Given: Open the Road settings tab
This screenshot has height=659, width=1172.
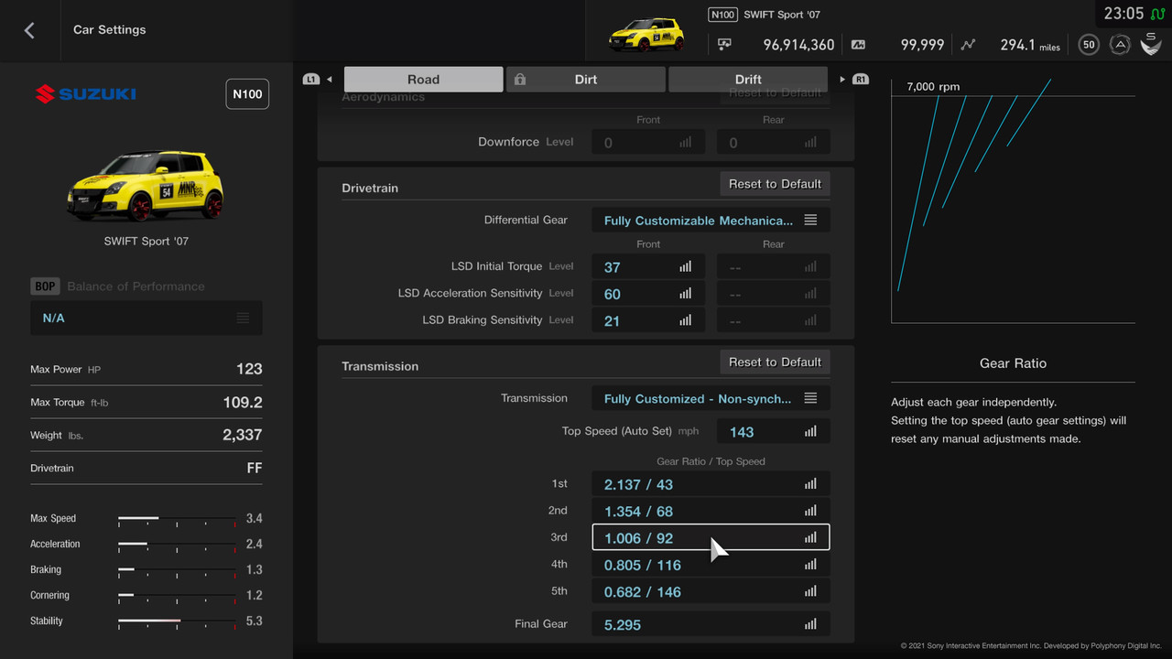Looking at the screenshot, I should click(423, 80).
